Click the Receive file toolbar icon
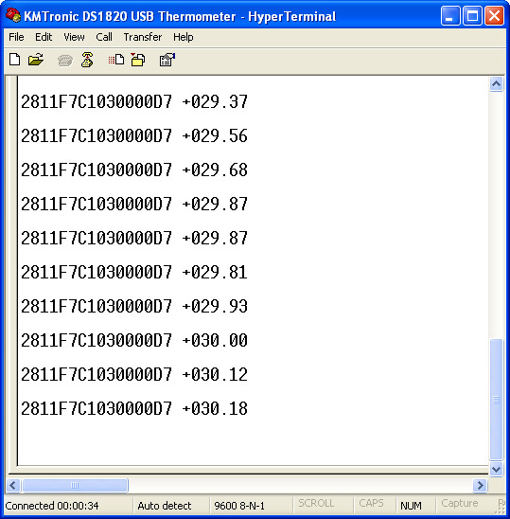Viewport: 510px width, 519px height. (138, 60)
